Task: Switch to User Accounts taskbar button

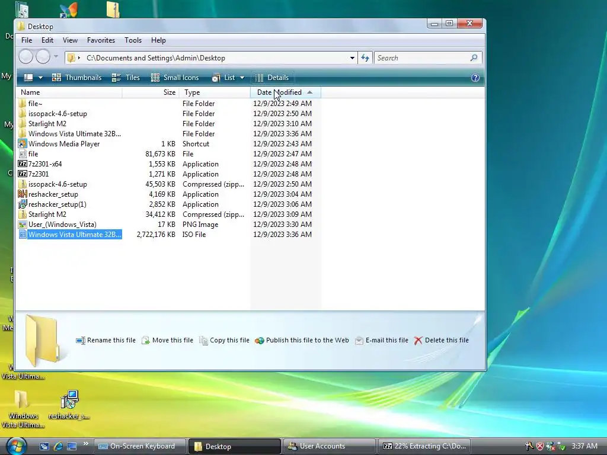Action: click(x=329, y=446)
